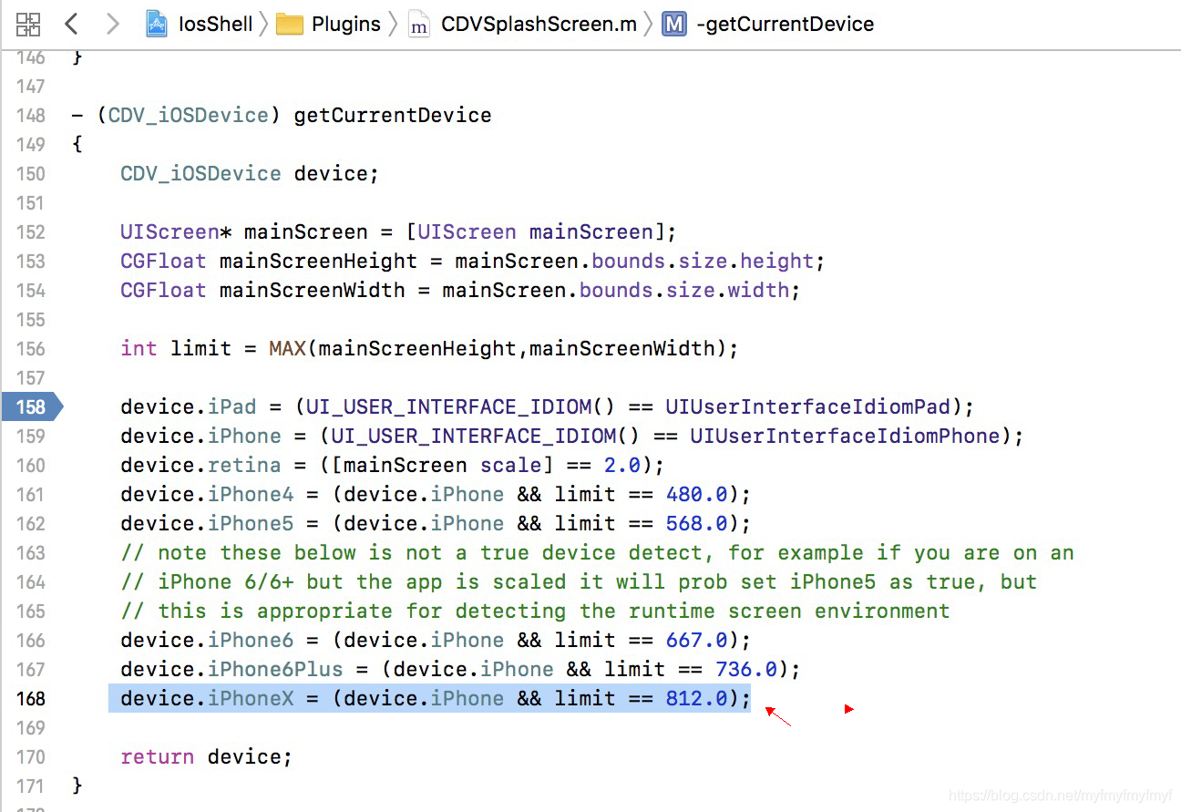Select the highlighted iPhoneX code line
This screenshot has height=812, width=1181.
tap(428, 698)
